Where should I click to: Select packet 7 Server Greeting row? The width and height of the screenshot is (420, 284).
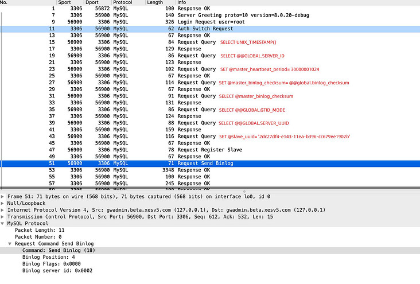pos(210,15)
